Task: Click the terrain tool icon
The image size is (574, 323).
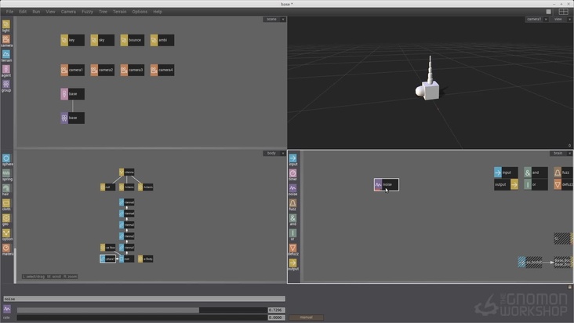Action: tap(6, 54)
